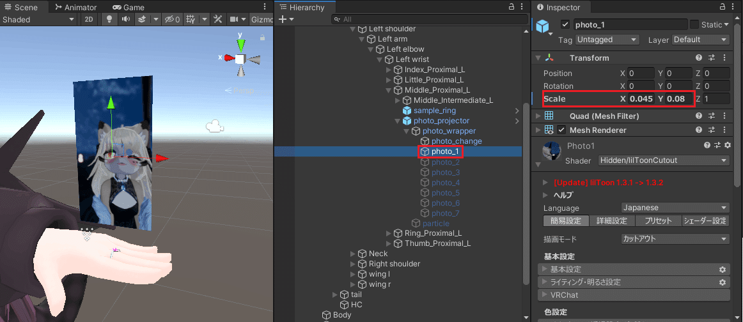Open Photo1 material settings gear

[728, 146]
